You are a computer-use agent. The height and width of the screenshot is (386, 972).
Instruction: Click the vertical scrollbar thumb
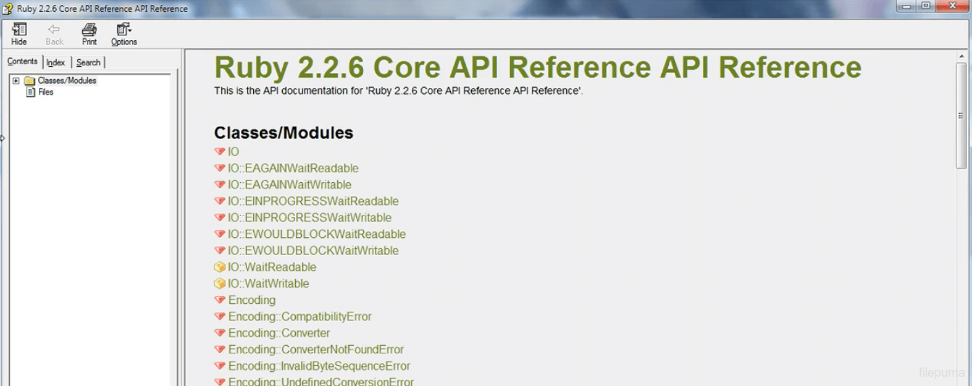[961, 115]
